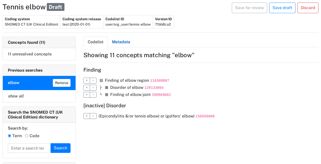Focus the search term input field
This screenshot has height=164, width=321.
(x=29, y=148)
